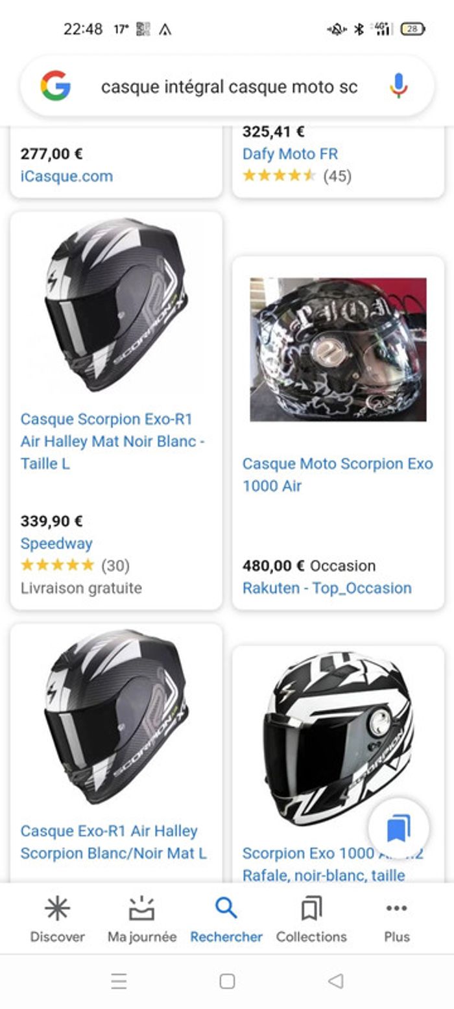Open Casque Exo-R1 Air Halley Blanc/Noir listing
The image size is (454, 1009).
[113, 842]
